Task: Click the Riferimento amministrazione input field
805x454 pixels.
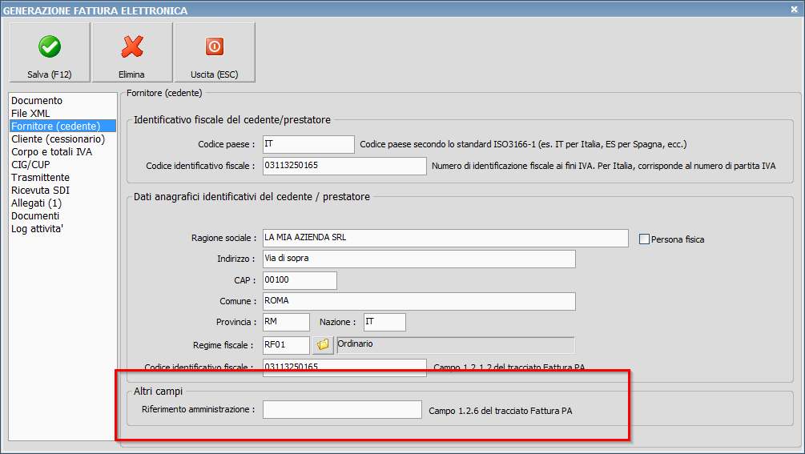Action: (x=343, y=409)
